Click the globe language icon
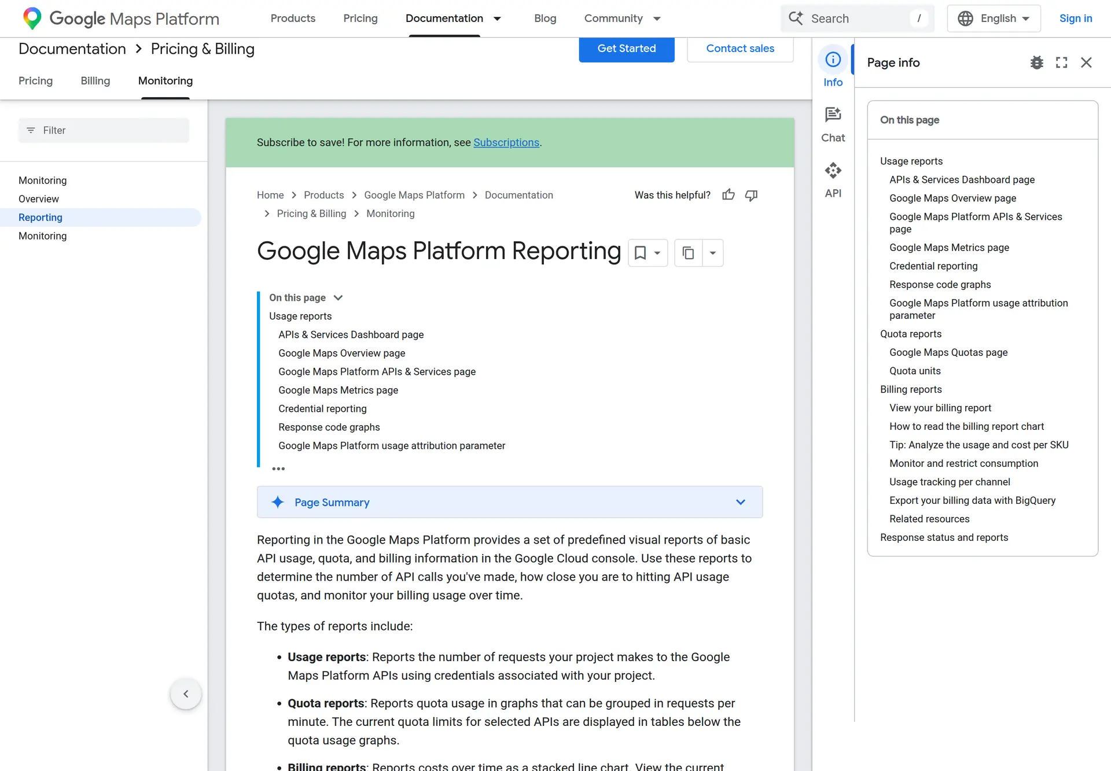The width and height of the screenshot is (1111, 771). click(965, 19)
